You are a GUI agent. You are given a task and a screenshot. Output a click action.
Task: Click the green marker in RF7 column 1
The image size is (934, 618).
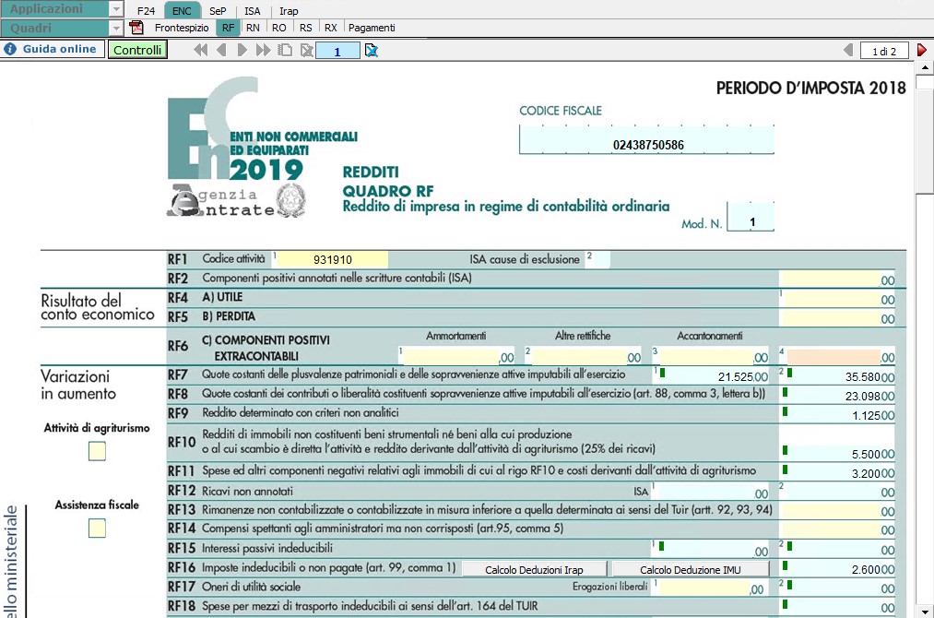click(x=662, y=373)
